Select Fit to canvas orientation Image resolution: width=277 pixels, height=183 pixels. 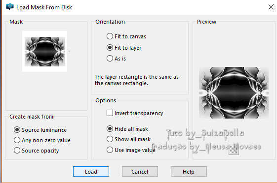(110, 36)
